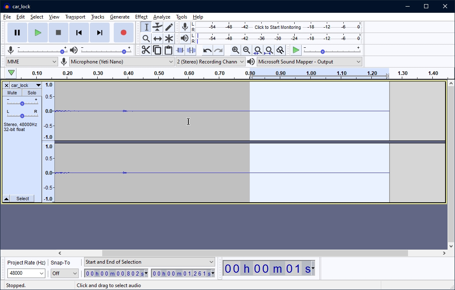455x290 pixels.
Task: Click the Select button under track panel
Action: coord(23,199)
